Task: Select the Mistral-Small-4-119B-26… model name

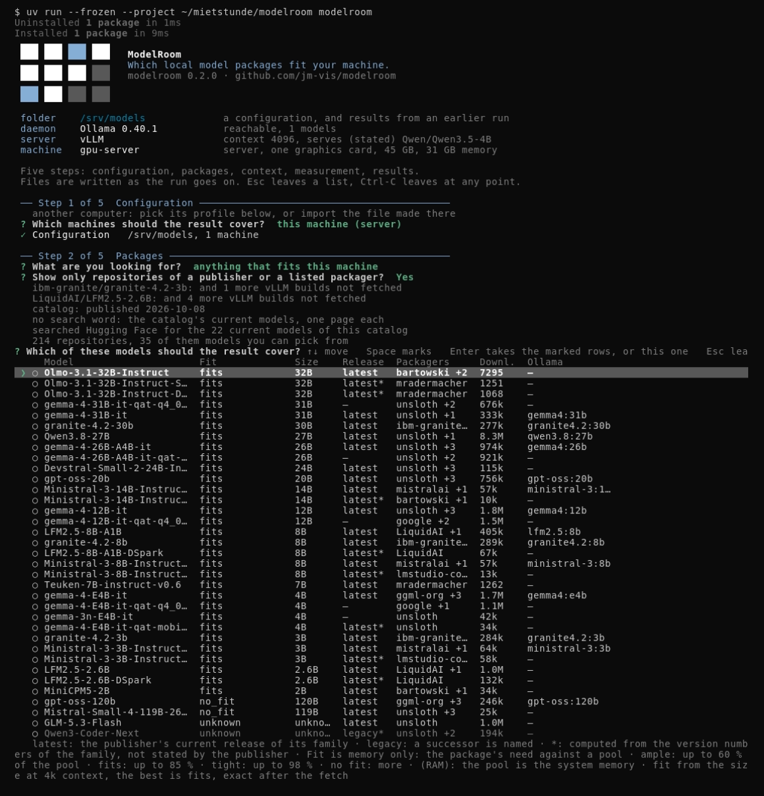Action: pos(115,712)
